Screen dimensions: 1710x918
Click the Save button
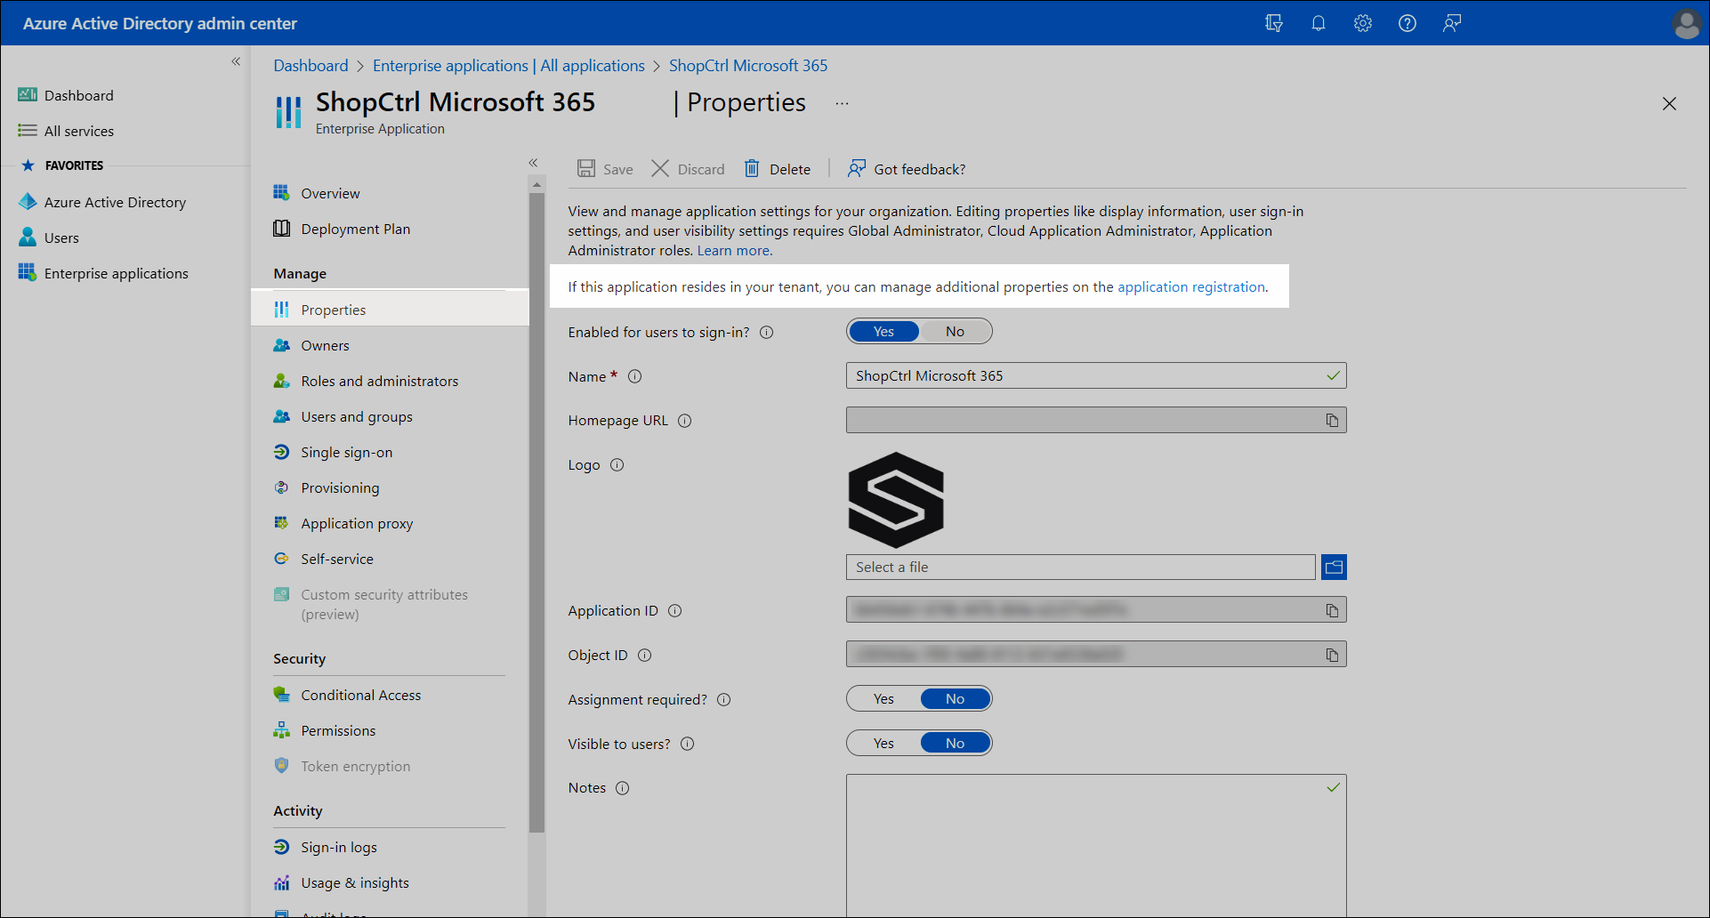pyautogui.click(x=605, y=169)
